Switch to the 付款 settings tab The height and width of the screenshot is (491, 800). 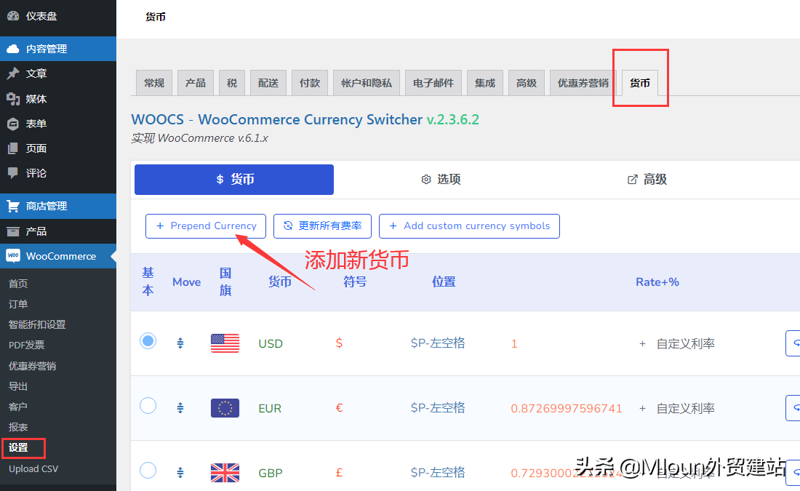pos(310,83)
